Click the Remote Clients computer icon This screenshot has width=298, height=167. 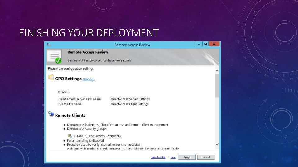[x=51, y=114]
